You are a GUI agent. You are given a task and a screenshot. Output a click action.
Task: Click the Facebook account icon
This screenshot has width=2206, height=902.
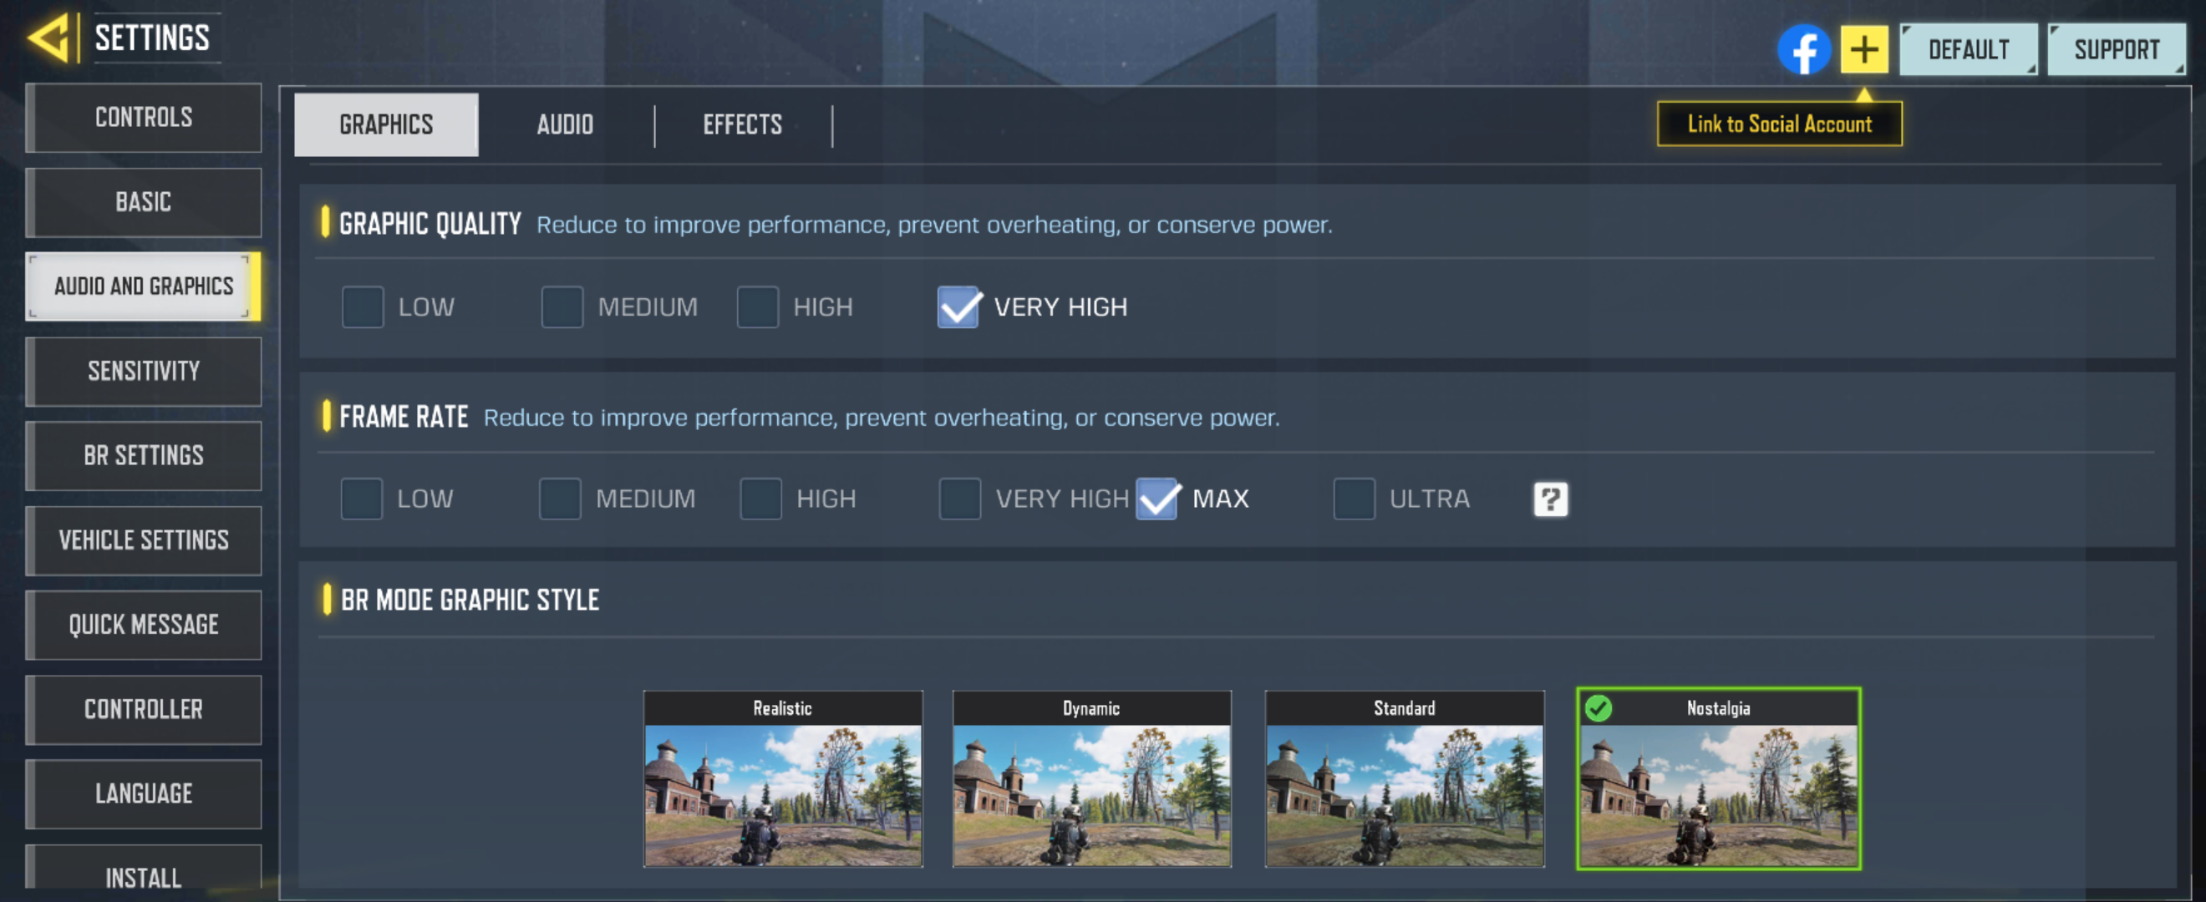pos(1803,49)
